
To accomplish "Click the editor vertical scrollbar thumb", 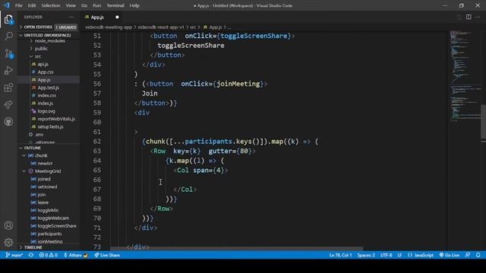I will pos(483,122).
